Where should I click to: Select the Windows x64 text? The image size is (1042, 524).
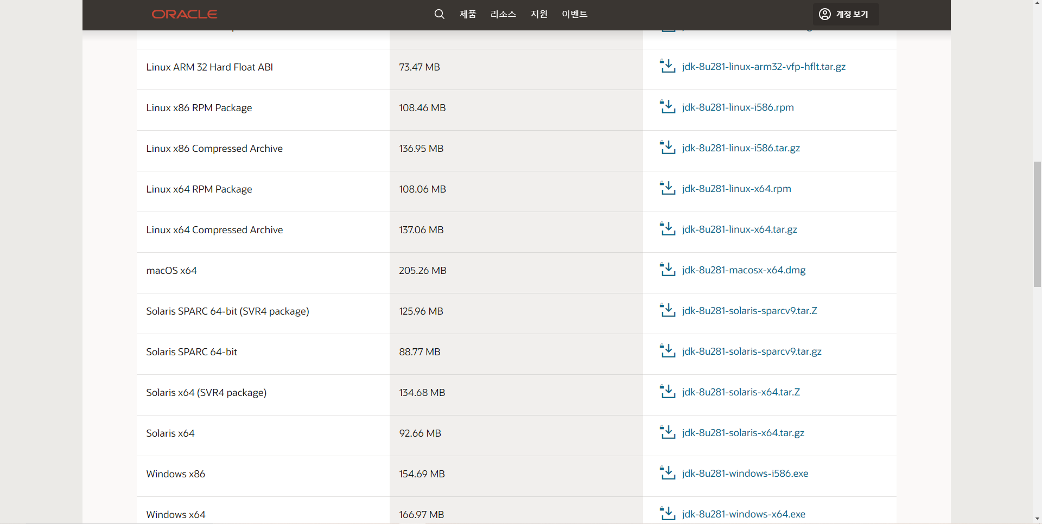[176, 515]
